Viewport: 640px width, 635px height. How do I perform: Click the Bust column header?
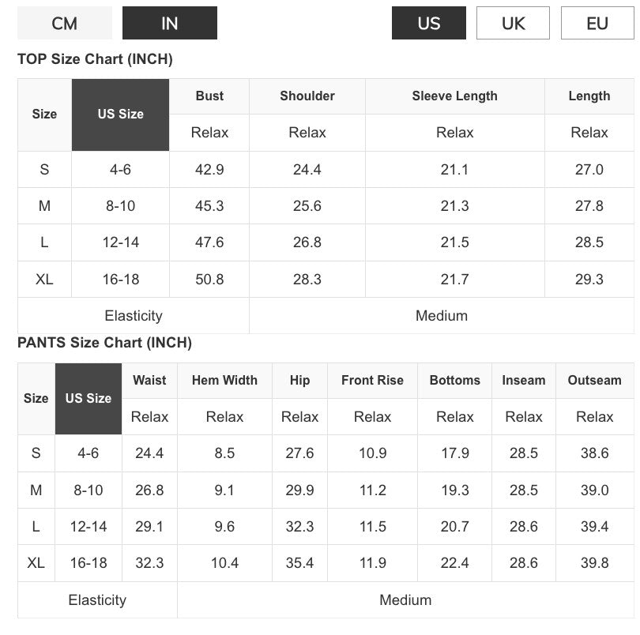(x=209, y=96)
